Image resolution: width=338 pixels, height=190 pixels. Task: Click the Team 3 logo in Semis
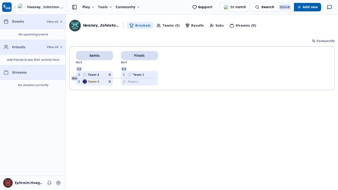point(85,81)
